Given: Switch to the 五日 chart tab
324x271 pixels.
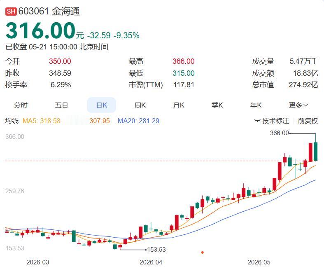Looking at the screenshot, I should tap(61, 105).
